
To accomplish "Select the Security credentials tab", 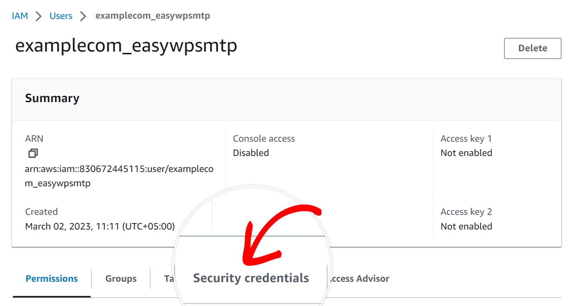I will point(250,278).
